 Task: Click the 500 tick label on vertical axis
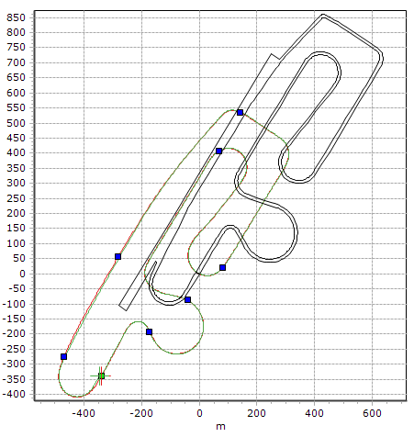(16, 123)
